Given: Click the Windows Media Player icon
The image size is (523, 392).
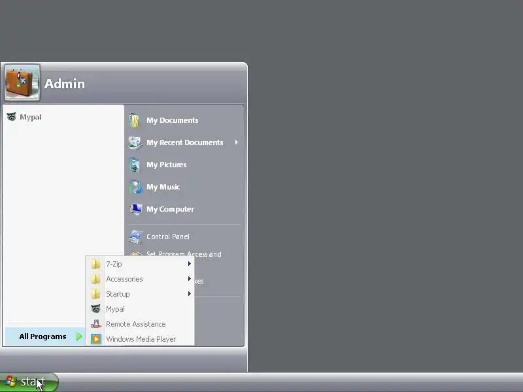Looking at the screenshot, I should coord(96,339).
